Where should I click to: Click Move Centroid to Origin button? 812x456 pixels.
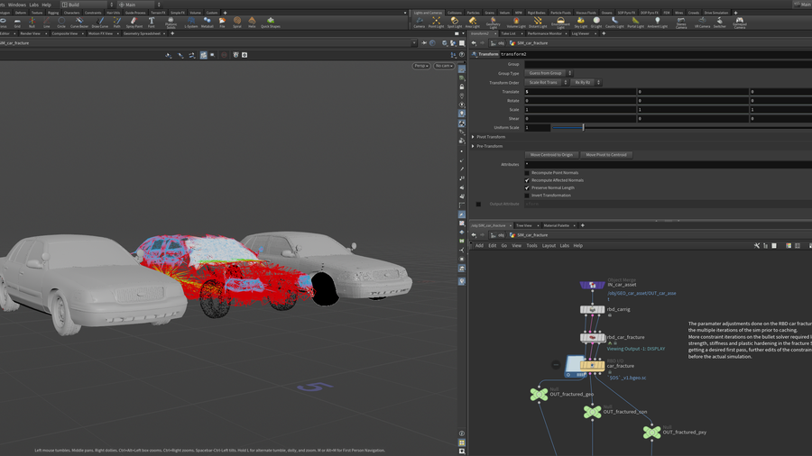pos(551,155)
